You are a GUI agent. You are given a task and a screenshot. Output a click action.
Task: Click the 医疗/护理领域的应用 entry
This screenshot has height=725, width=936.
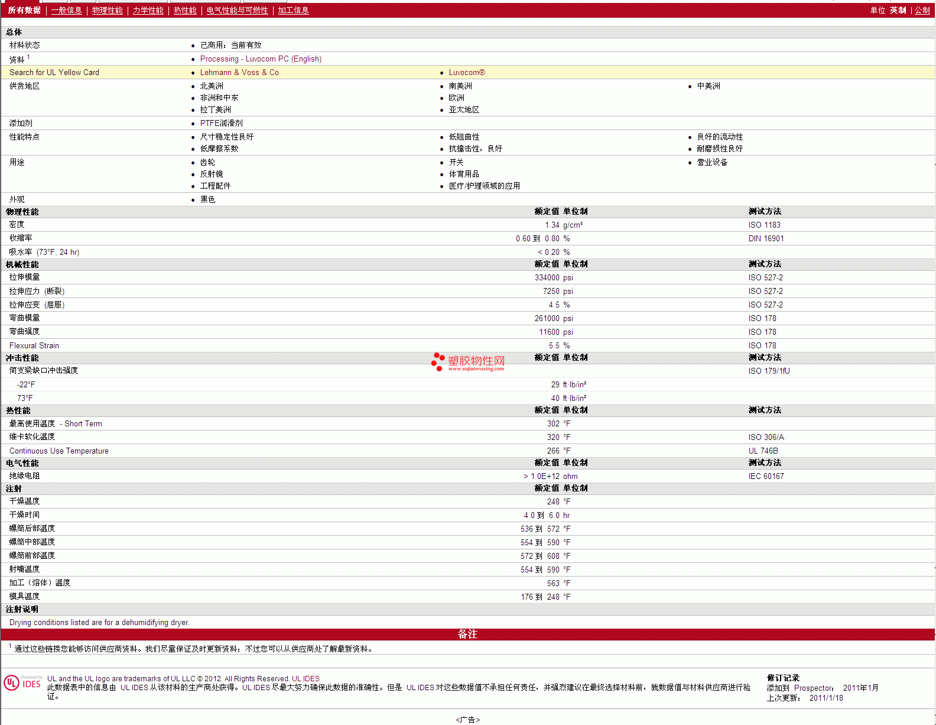pos(485,186)
